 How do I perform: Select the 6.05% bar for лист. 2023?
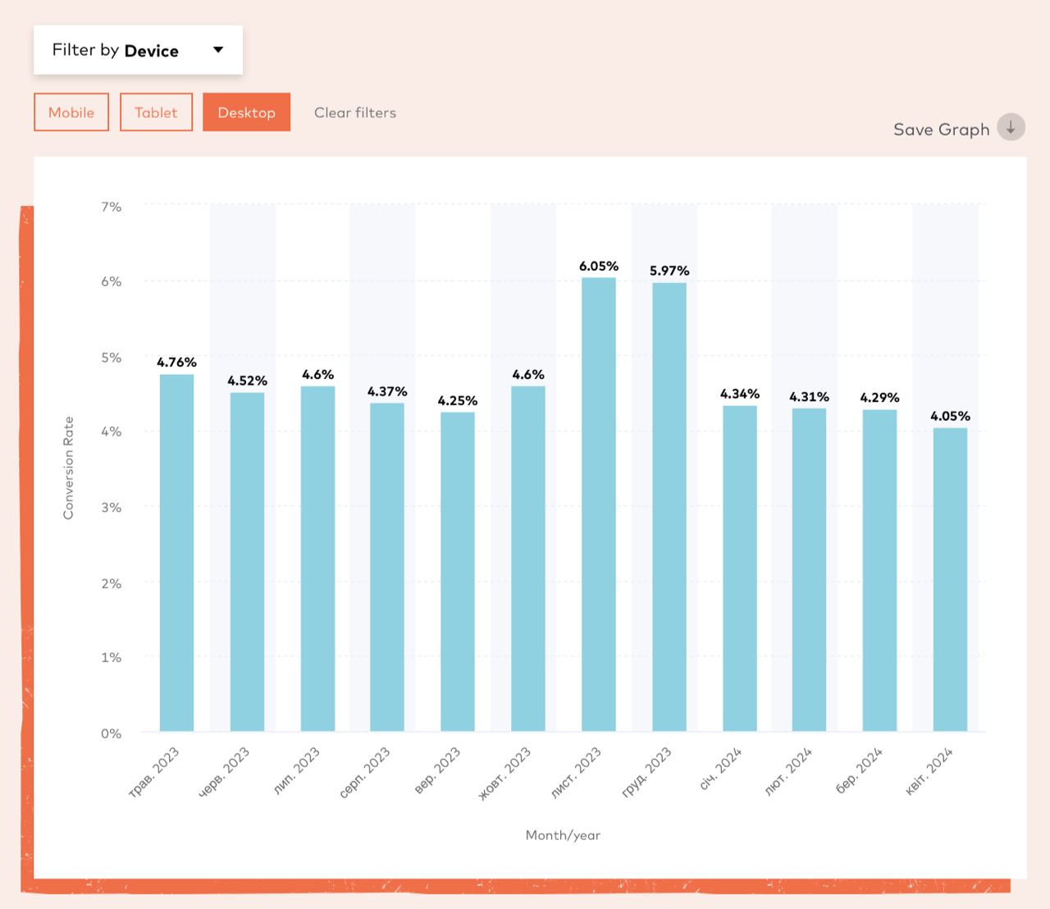click(599, 504)
